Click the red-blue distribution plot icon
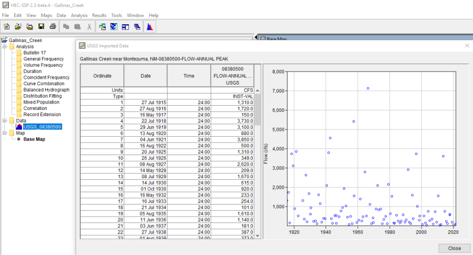 pyautogui.click(x=149, y=26)
